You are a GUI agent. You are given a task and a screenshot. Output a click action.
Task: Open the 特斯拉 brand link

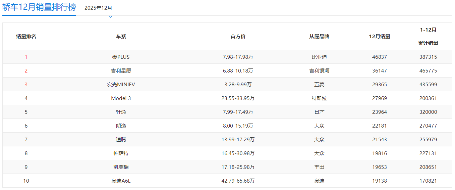(319, 98)
